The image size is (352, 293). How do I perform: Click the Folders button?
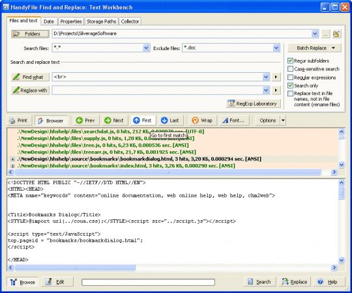[x=30, y=34]
